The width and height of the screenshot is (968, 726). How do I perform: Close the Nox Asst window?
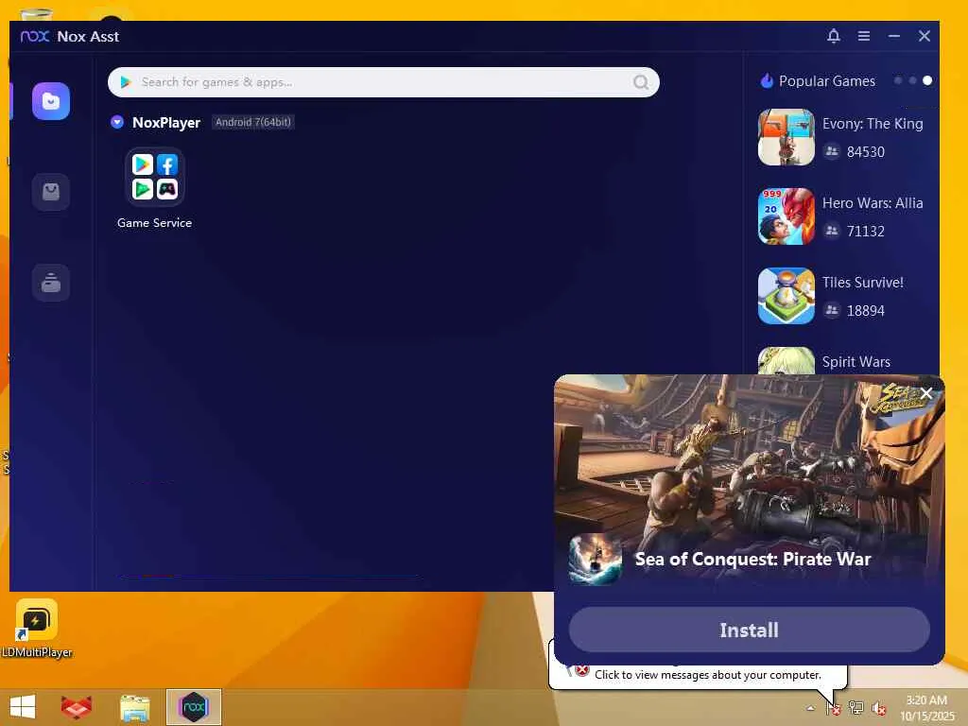(x=925, y=36)
